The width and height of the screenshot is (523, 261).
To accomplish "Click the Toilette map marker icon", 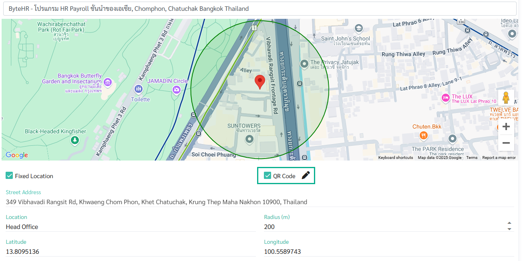I will pos(139,89).
